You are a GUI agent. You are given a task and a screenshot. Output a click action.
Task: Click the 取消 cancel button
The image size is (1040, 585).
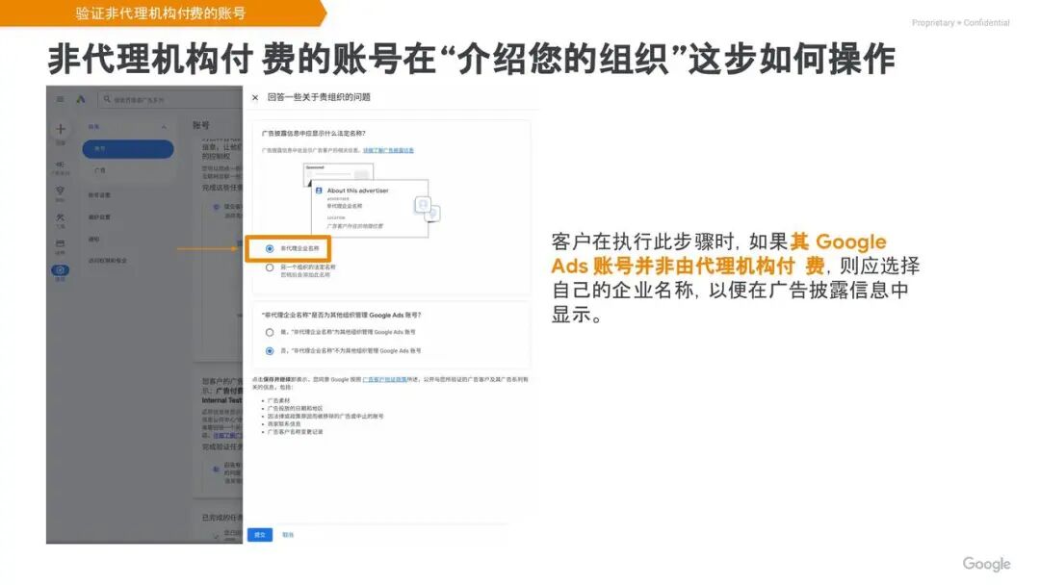coord(288,535)
